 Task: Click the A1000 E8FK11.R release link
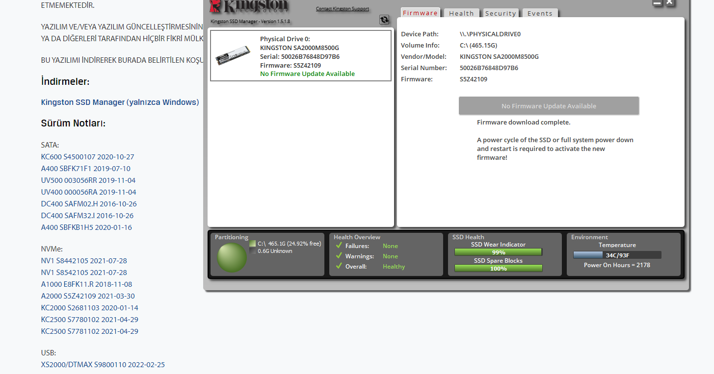[x=86, y=284]
